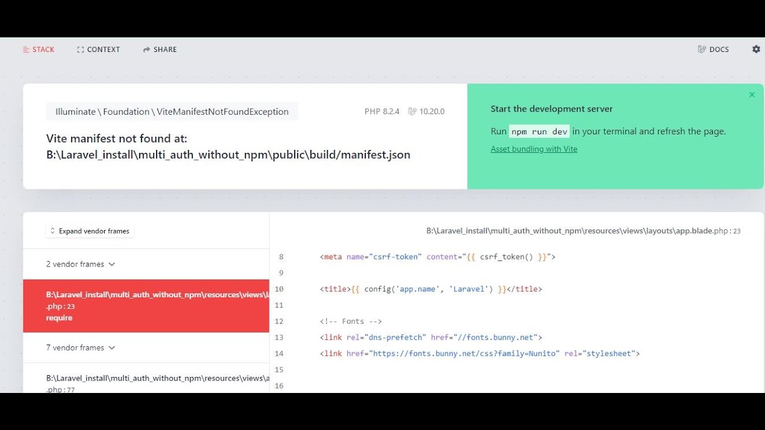Switch to the CONTEXT tab
This screenshot has width=765, height=430.
tap(99, 50)
